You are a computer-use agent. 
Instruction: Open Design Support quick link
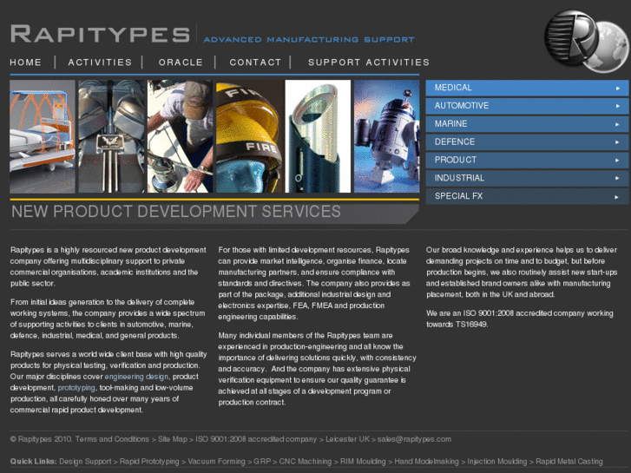click(85, 462)
